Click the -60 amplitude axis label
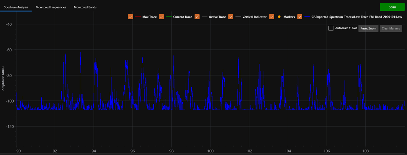 click(x=8, y=50)
